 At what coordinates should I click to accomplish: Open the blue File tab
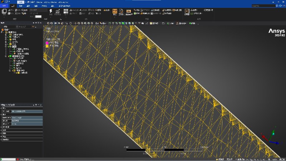[x=4, y=6]
